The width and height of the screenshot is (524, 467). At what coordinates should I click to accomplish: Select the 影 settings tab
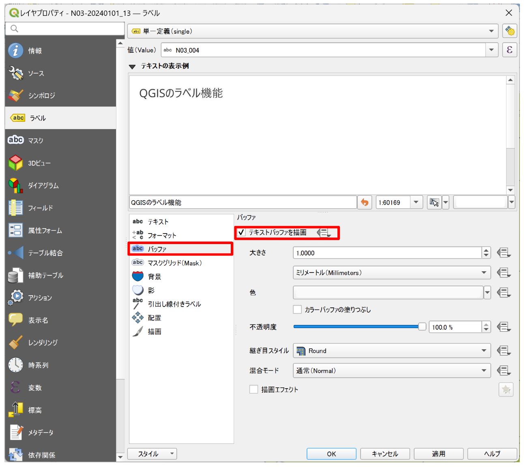coord(181,290)
